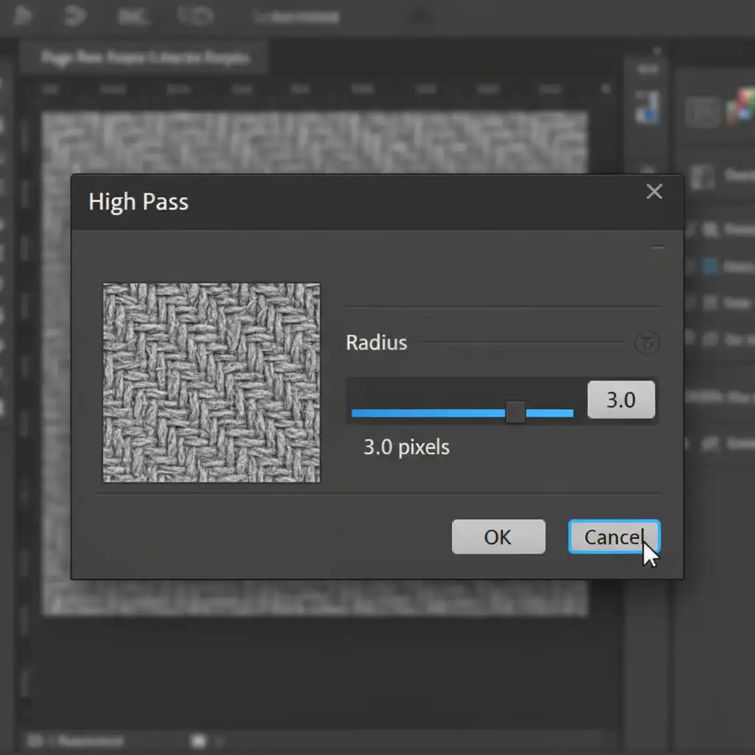
Task: Select the open document tab above the canvas
Action: tap(145, 58)
